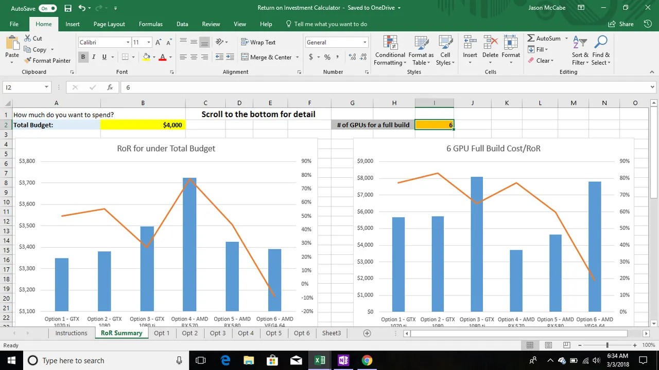Open the Calibri font name dropdown

click(128, 42)
